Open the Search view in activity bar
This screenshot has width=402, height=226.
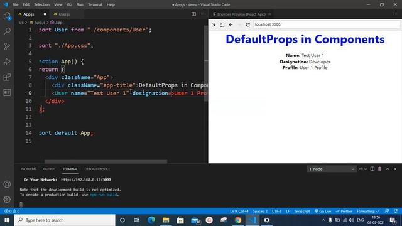pyautogui.click(x=7, y=31)
